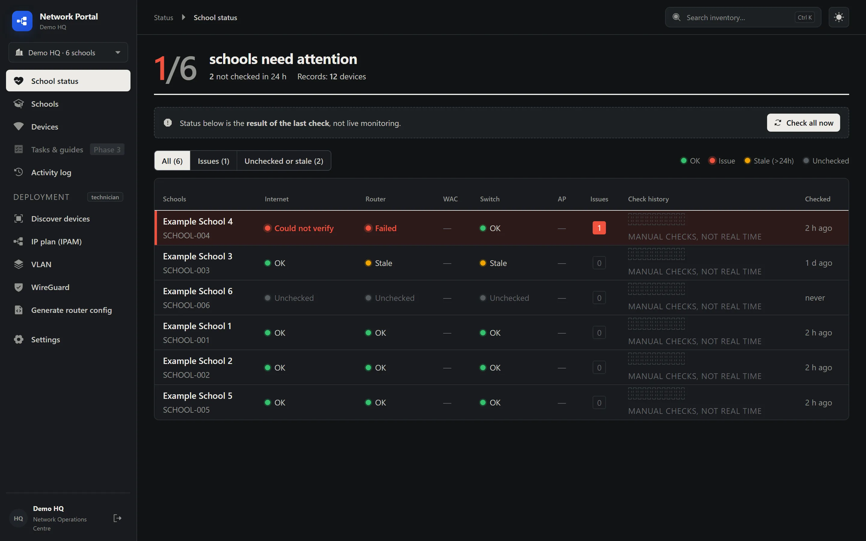This screenshot has width=866, height=541.
Task: Click the WireGuard shield icon
Action: point(19,287)
